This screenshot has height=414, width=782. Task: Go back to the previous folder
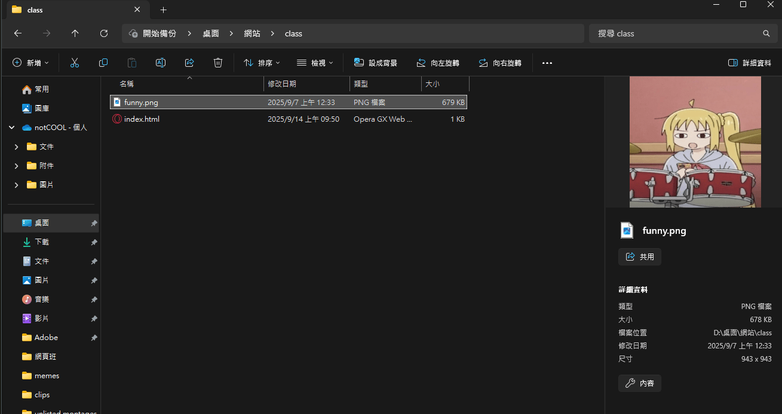click(x=18, y=33)
